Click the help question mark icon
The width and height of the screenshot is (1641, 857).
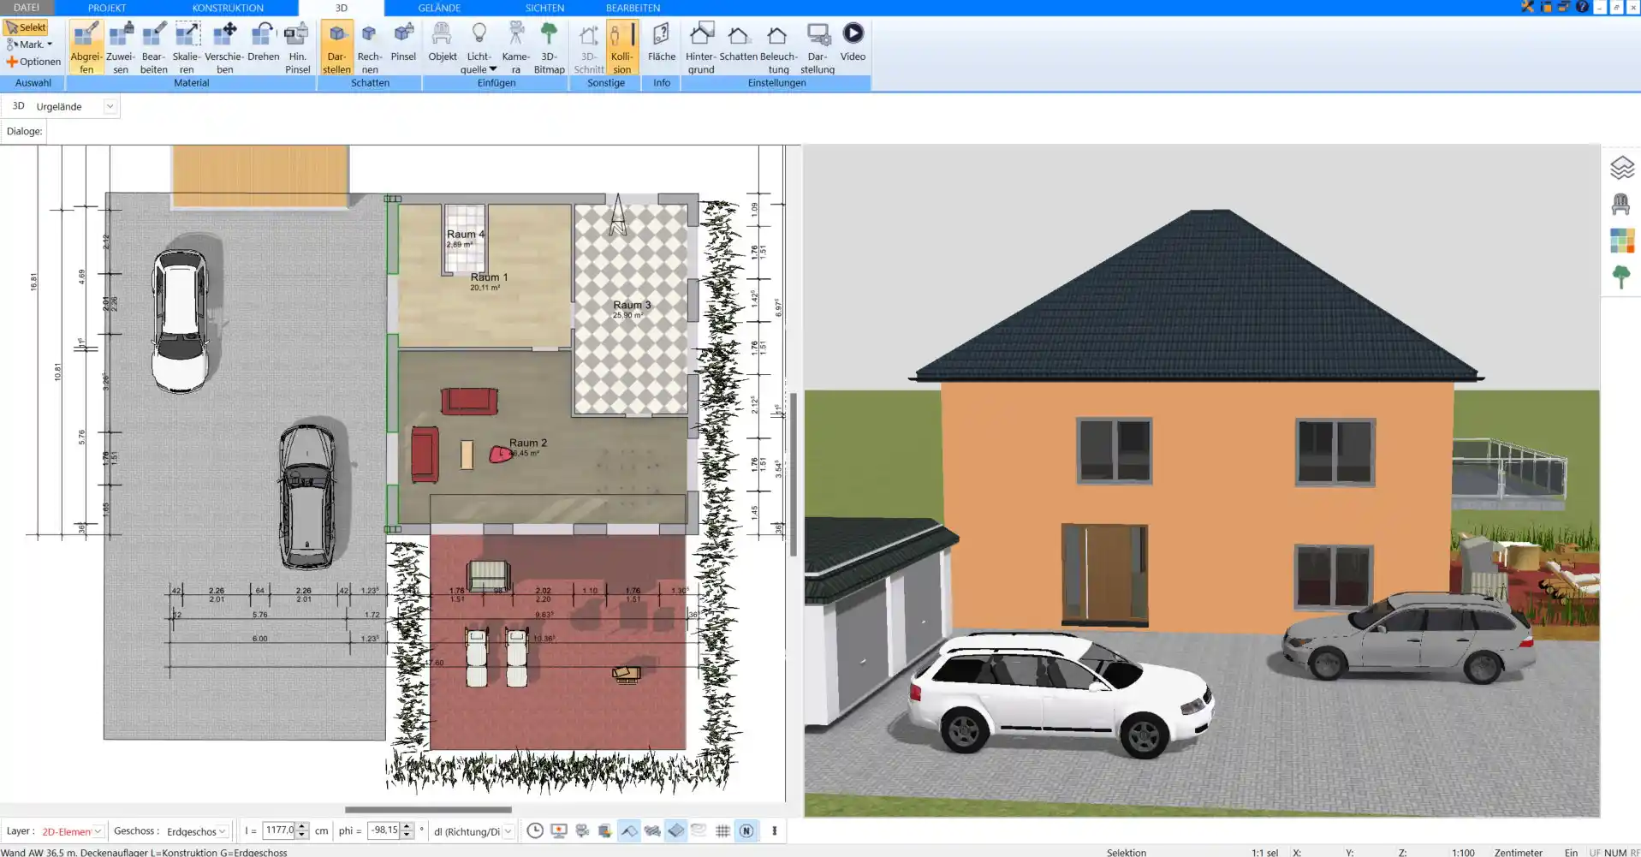pos(1582,7)
